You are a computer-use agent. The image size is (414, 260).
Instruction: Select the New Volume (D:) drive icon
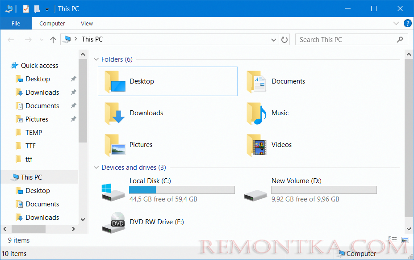coord(255,196)
